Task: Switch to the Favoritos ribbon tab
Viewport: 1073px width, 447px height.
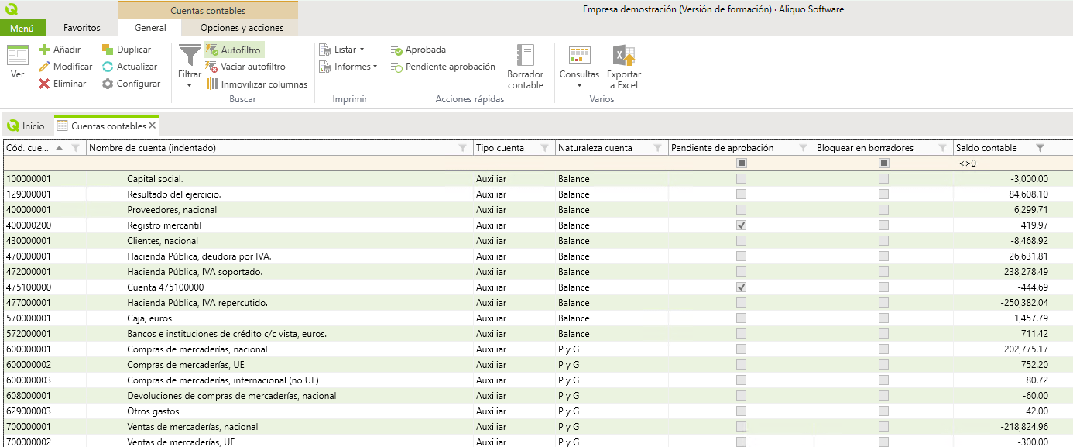Action: (x=81, y=28)
